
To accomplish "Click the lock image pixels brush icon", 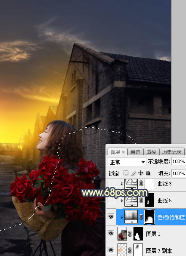I will (x=133, y=173).
